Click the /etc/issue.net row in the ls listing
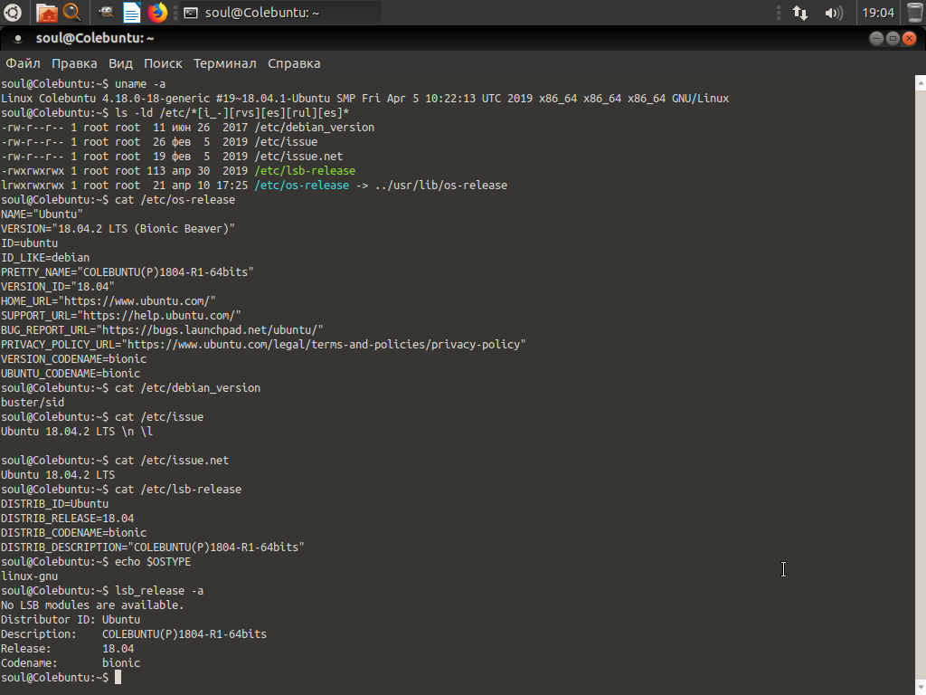 coord(172,157)
